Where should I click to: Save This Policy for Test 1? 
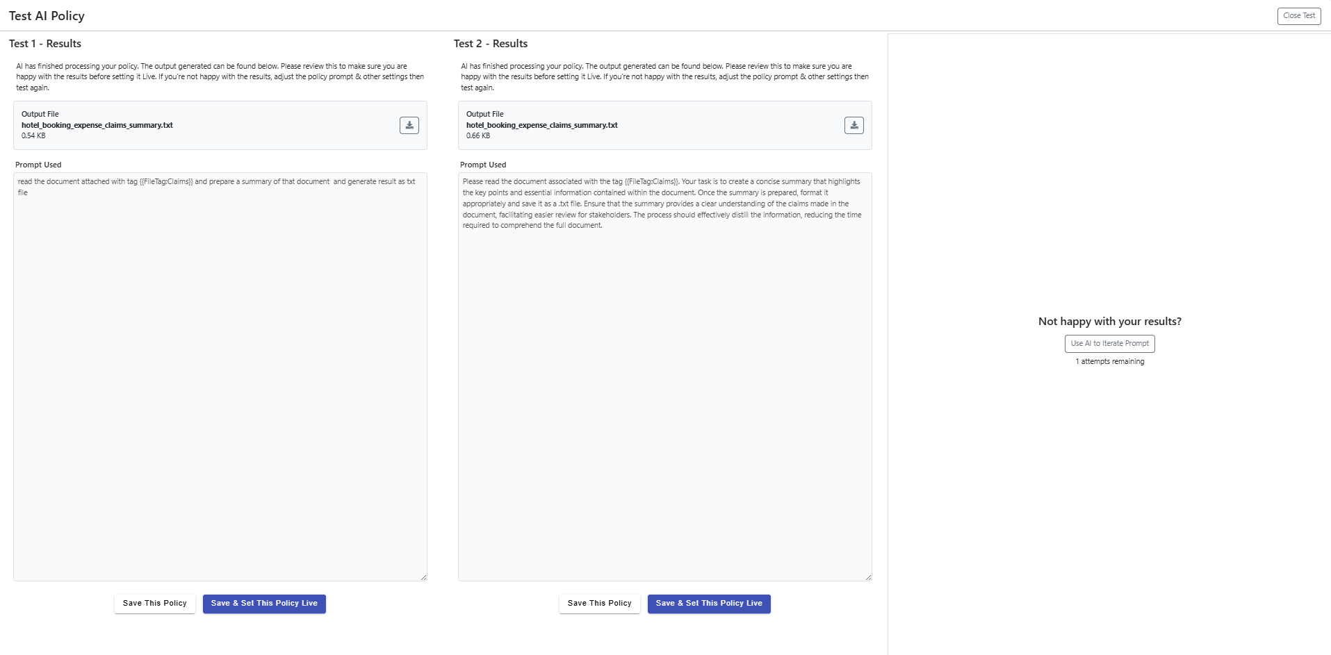pos(154,604)
